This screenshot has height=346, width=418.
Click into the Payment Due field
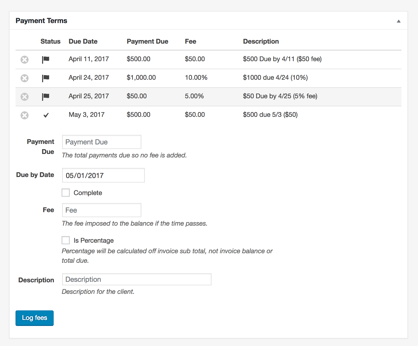click(101, 142)
